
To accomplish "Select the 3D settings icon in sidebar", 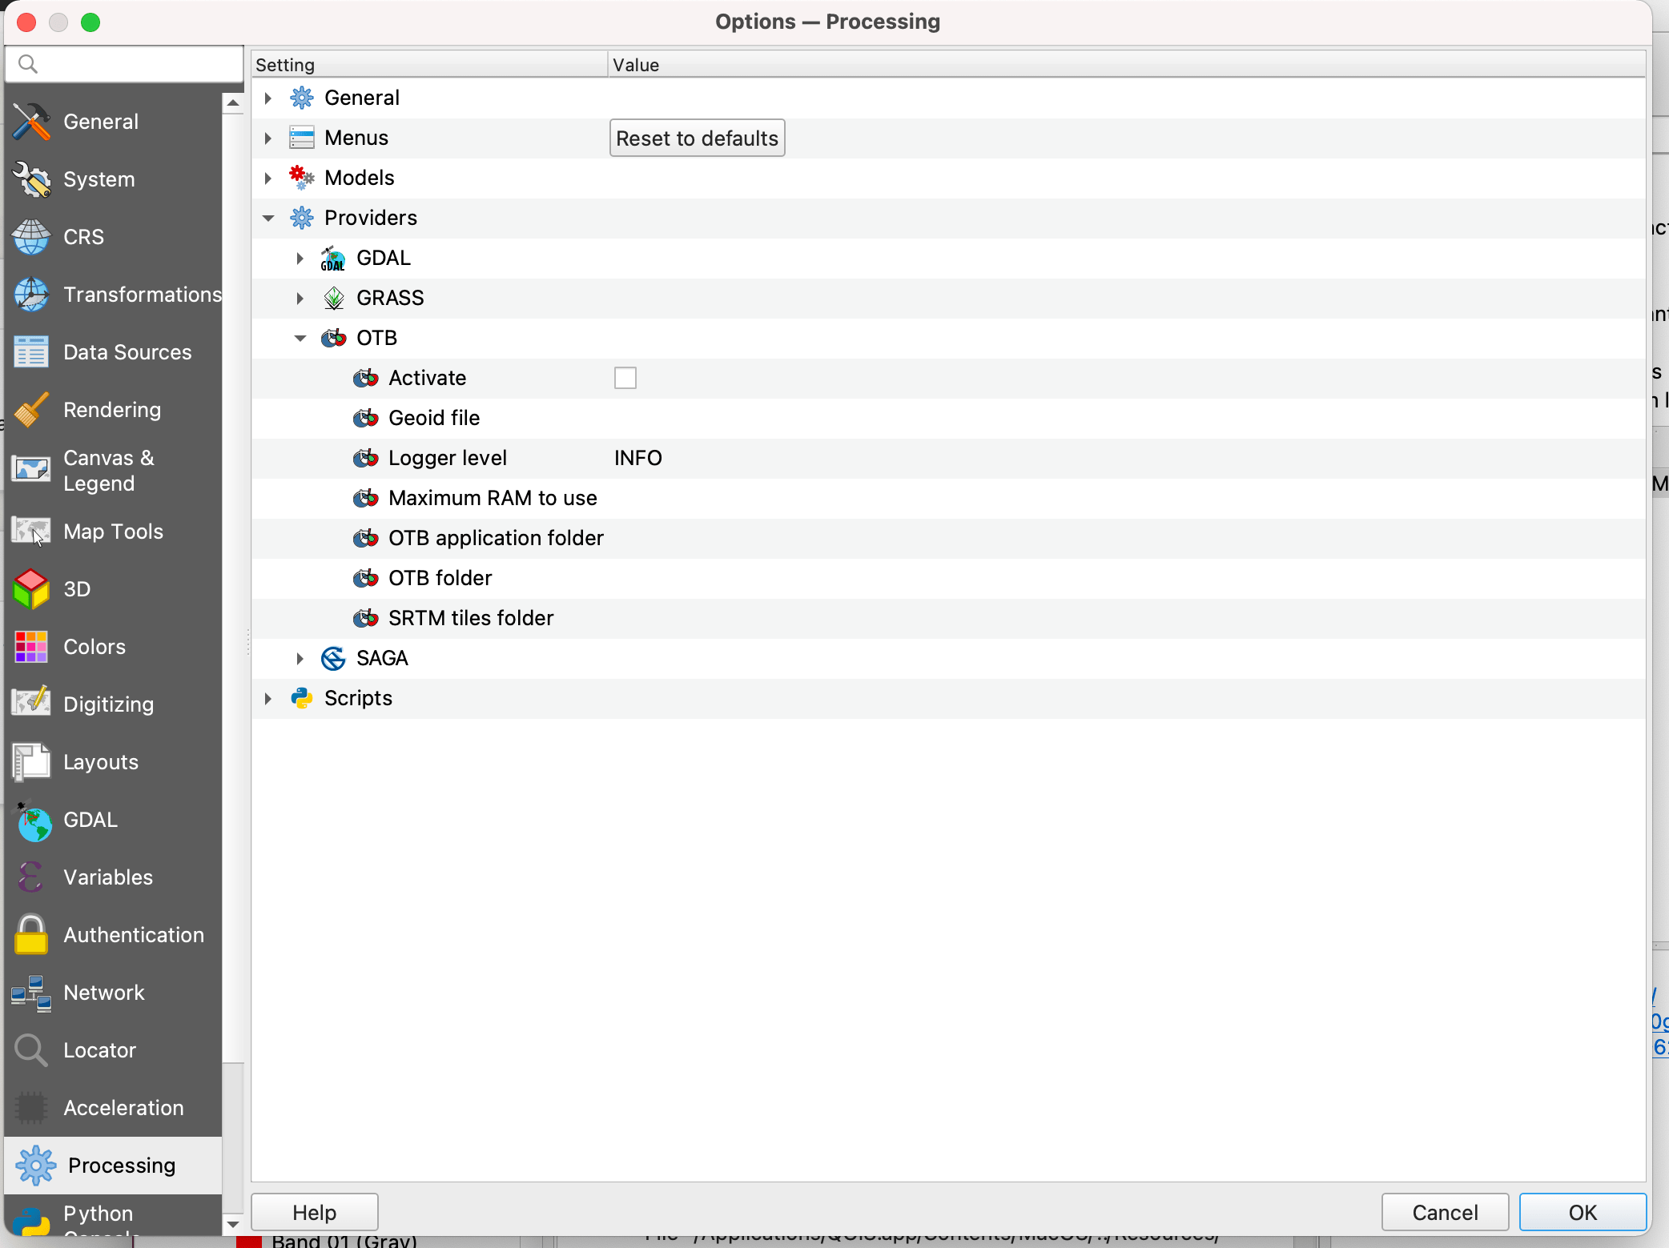I will (31, 588).
